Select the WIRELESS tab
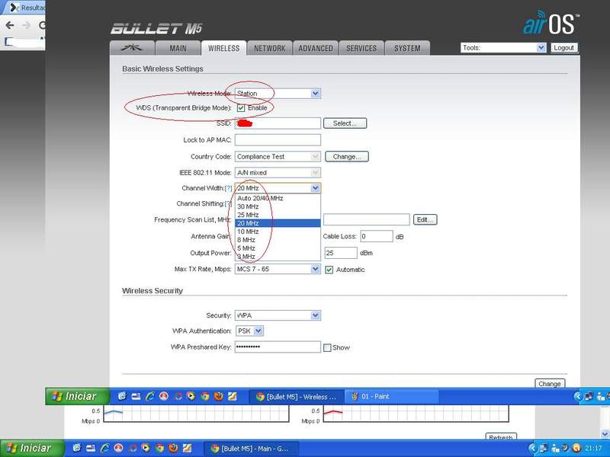610x457 pixels. [223, 48]
